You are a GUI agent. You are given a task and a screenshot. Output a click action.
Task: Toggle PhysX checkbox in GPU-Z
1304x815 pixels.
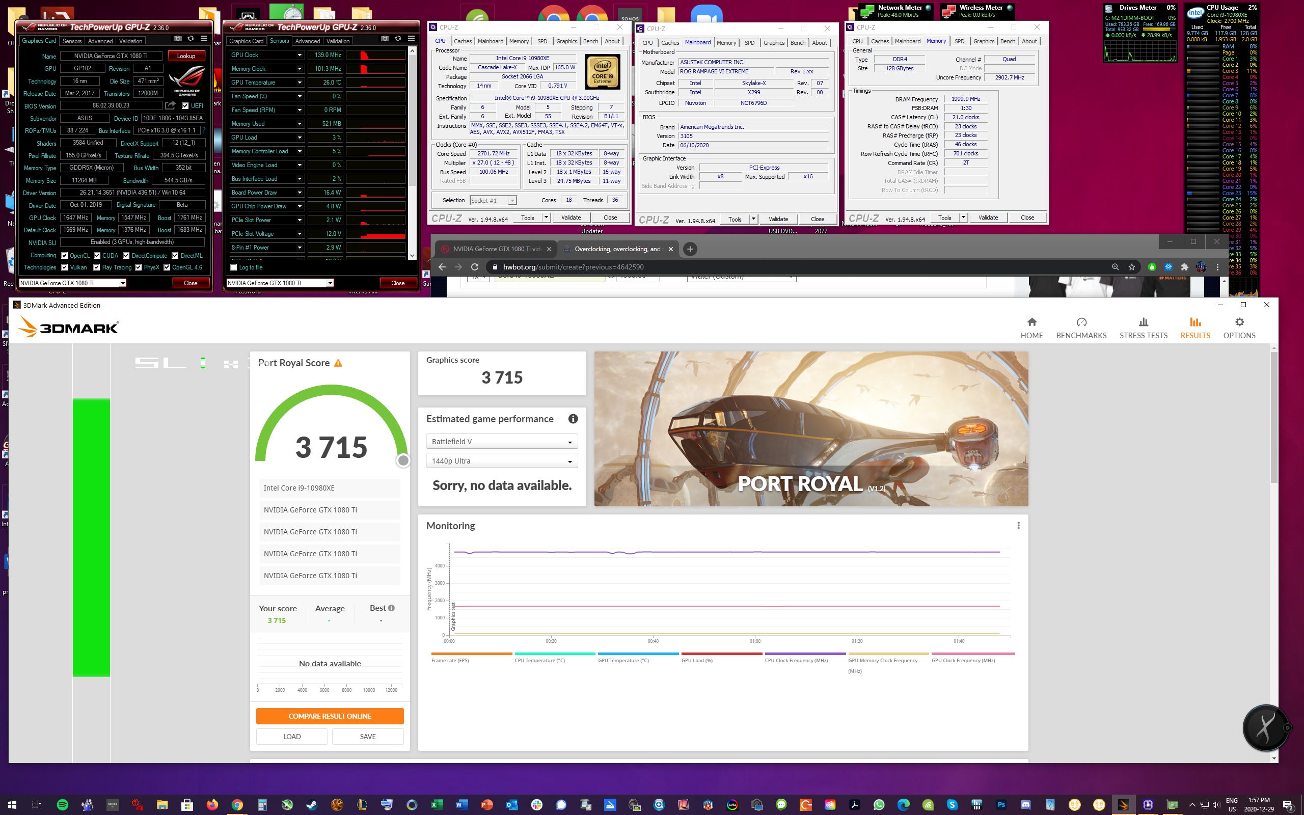pyautogui.click(x=139, y=267)
